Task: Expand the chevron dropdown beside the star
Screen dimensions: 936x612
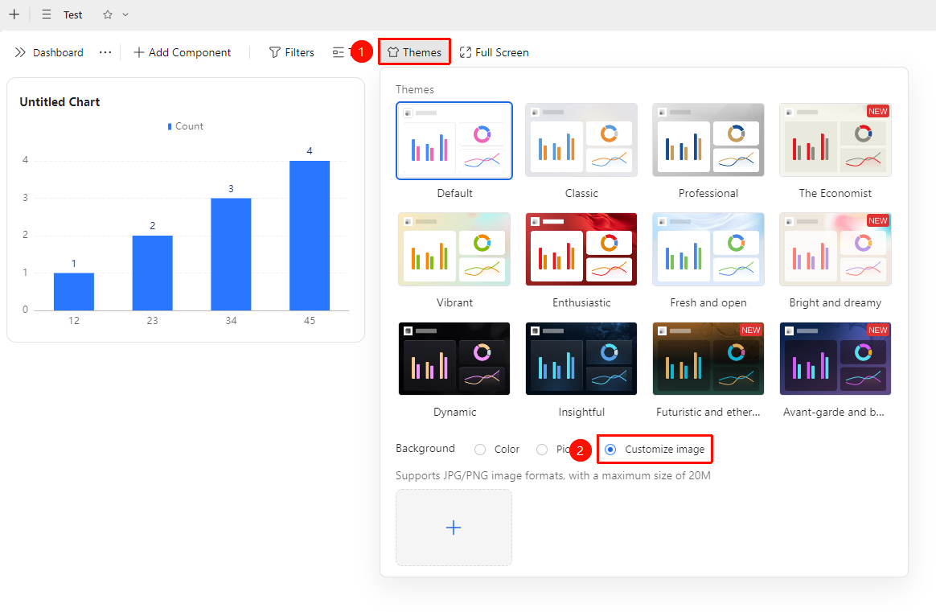Action: [125, 14]
